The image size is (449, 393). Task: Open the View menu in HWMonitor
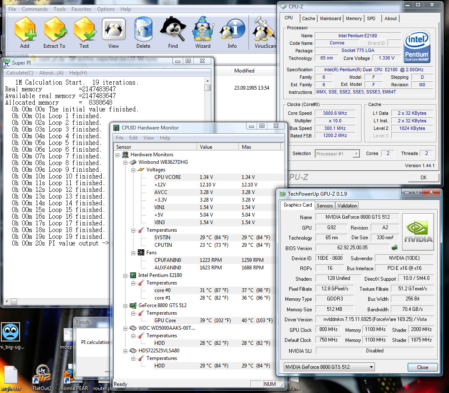tap(149, 138)
